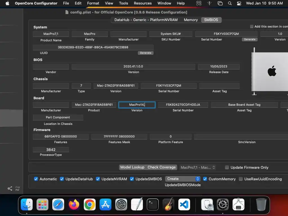The image size is (288, 216).
Task: Launch Terminal from the dock
Action: 153,204
